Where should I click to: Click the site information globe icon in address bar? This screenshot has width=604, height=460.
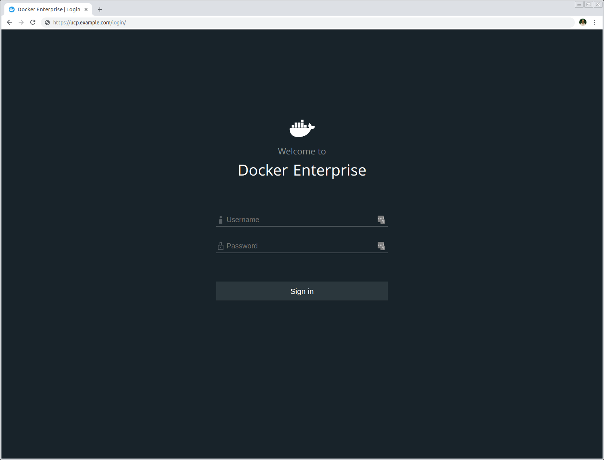47,22
